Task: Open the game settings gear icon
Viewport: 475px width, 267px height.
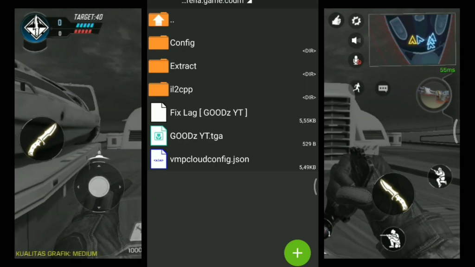Action: click(356, 20)
